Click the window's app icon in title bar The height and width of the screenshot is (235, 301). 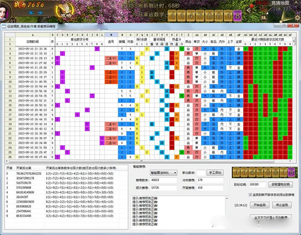tap(3, 25)
